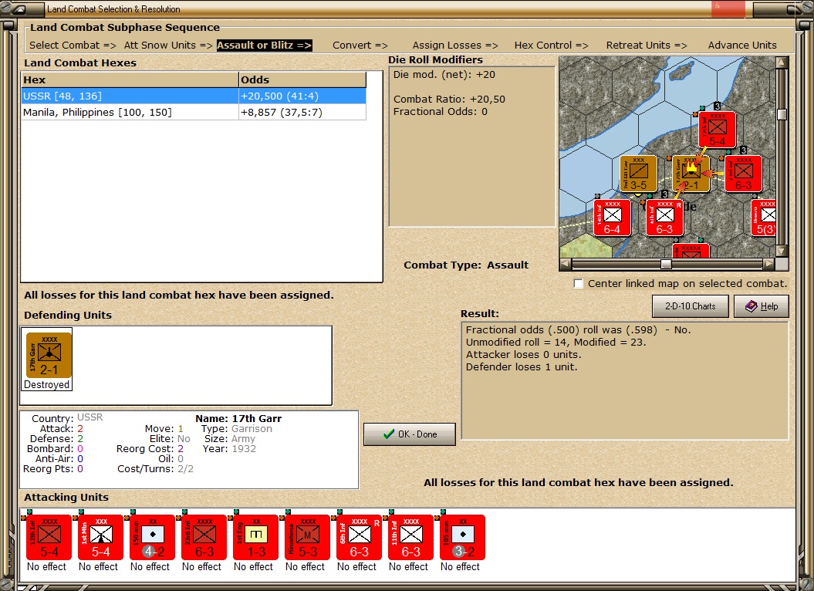The height and width of the screenshot is (591, 814).
Task: Click the Assign Losses subphase step
Action: pos(455,46)
